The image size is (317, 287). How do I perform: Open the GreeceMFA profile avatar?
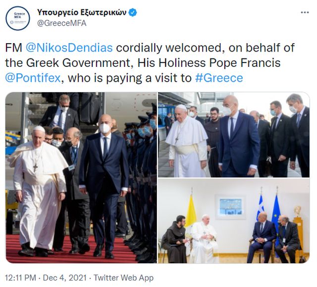coord(18,18)
